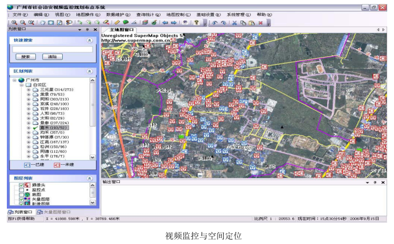Select the zoom-in magnifier tool
This screenshot has height=244, width=394.
[x=14, y=23]
